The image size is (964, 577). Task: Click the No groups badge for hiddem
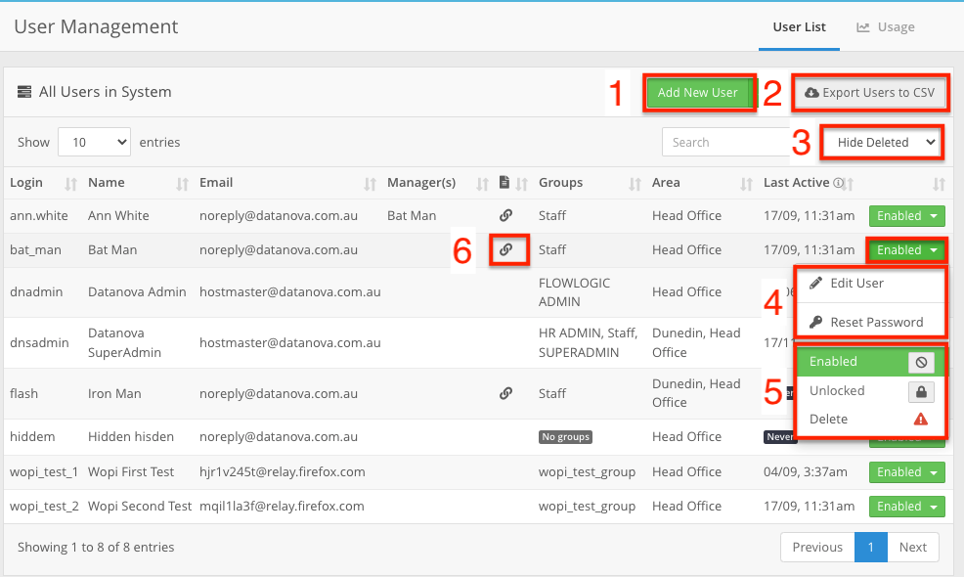point(566,437)
